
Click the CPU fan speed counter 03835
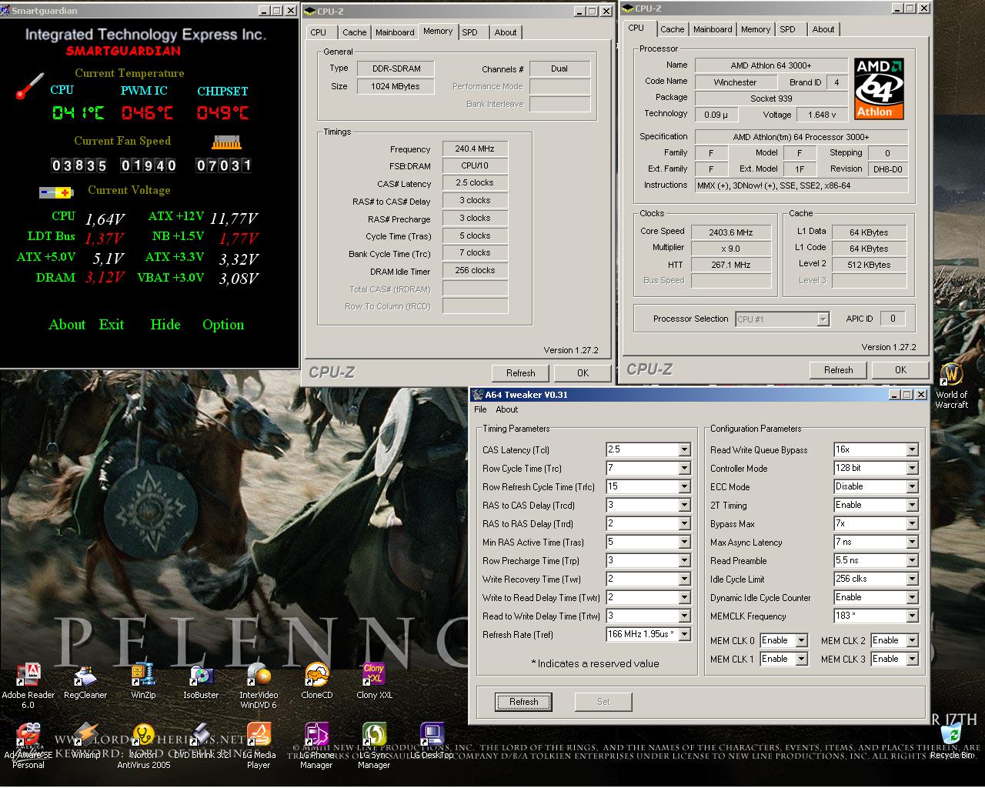[x=79, y=165]
